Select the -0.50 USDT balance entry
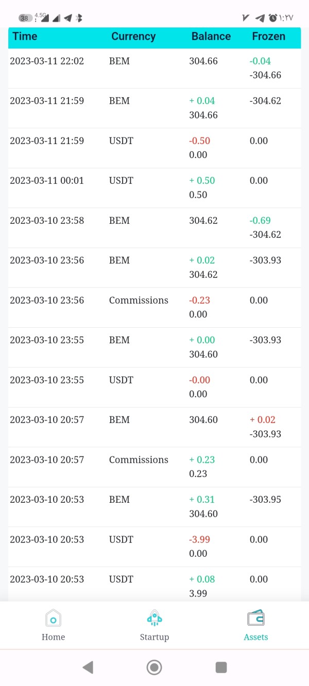Image resolution: width=309 pixels, height=686 pixels. (200, 140)
